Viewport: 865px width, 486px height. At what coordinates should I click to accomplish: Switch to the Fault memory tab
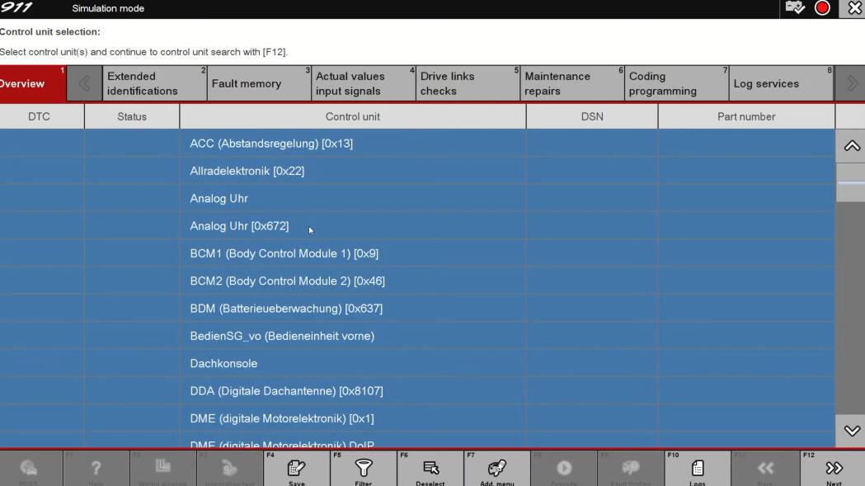pos(258,84)
